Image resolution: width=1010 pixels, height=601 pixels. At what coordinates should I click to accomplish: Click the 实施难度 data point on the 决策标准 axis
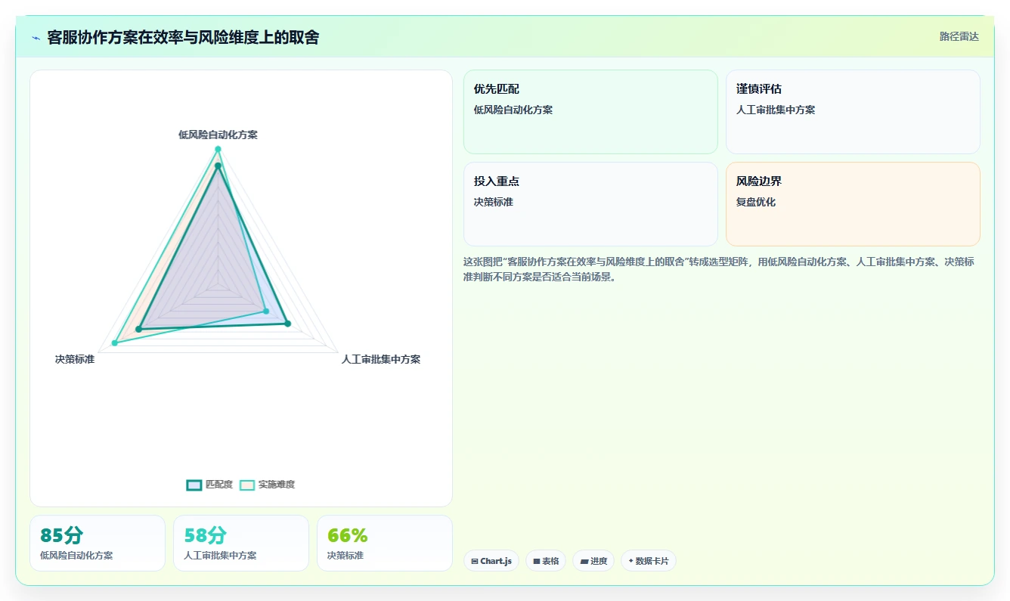click(115, 343)
